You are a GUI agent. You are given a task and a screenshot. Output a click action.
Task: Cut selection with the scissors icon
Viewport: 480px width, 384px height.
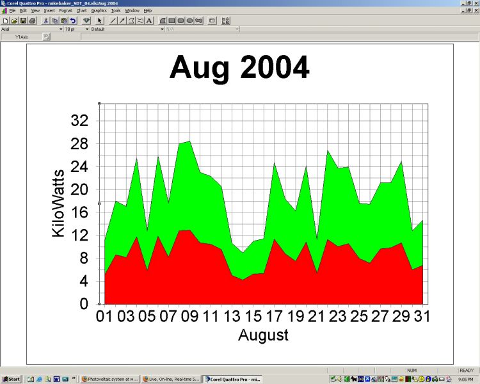coord(46,20)
